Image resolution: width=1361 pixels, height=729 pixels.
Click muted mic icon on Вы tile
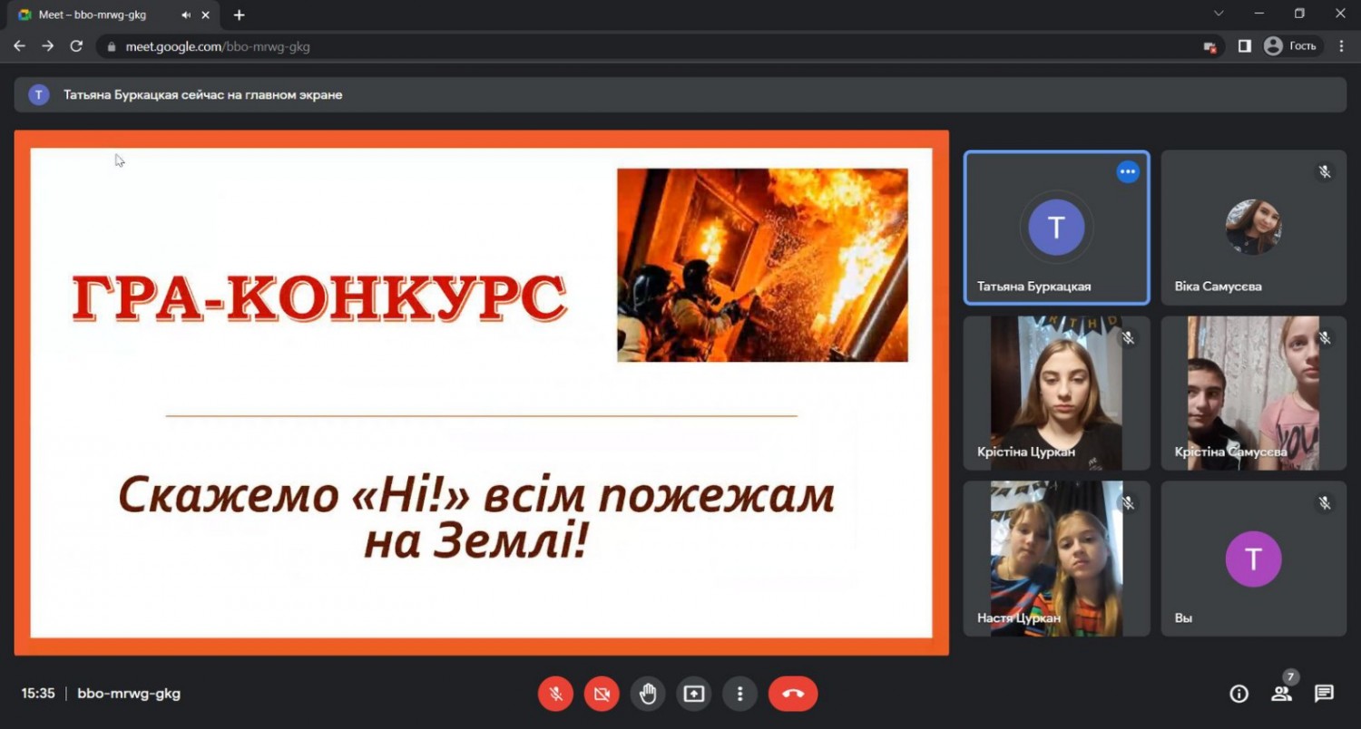[x=1325, y=502]
